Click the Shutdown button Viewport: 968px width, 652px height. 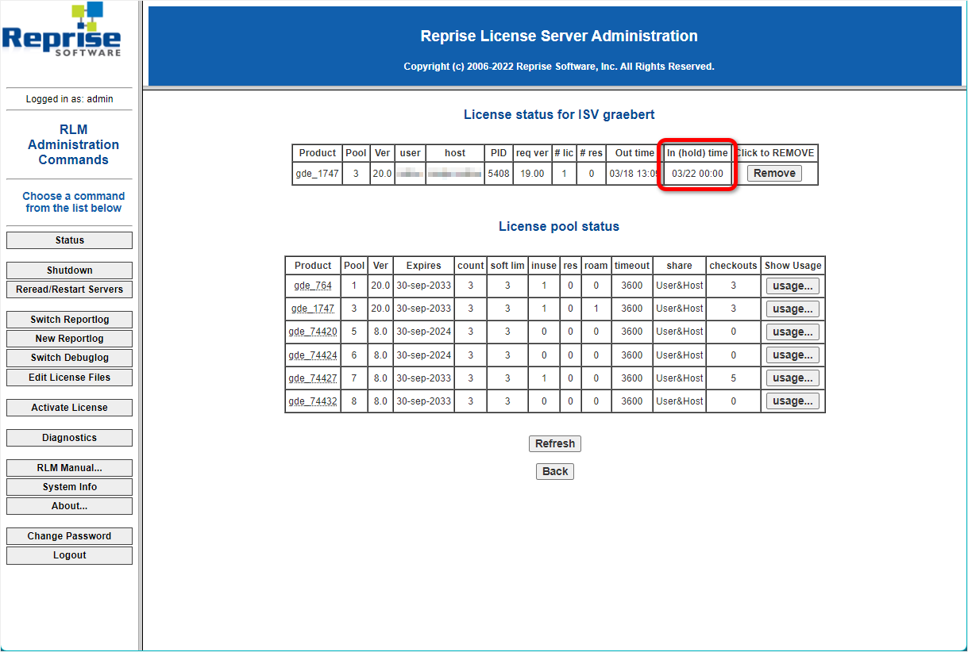(x=70, y=270)
